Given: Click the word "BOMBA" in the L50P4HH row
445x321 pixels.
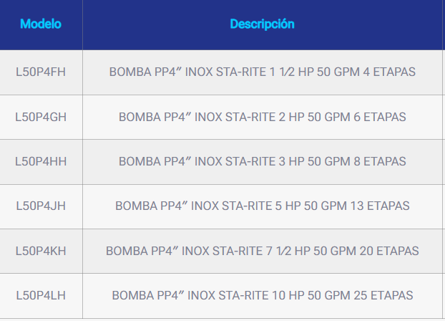Looking at the screenshot, I should (136, 161).
